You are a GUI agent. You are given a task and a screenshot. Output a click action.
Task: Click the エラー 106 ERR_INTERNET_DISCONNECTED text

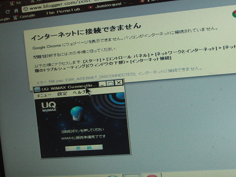[x=86, y=78]
